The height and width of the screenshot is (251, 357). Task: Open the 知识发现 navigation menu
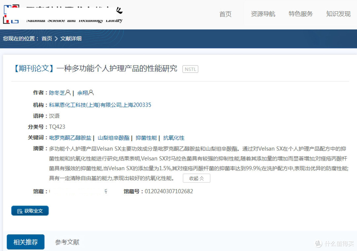pos(338,14)
